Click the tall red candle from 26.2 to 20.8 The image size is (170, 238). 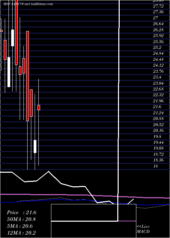28,76
